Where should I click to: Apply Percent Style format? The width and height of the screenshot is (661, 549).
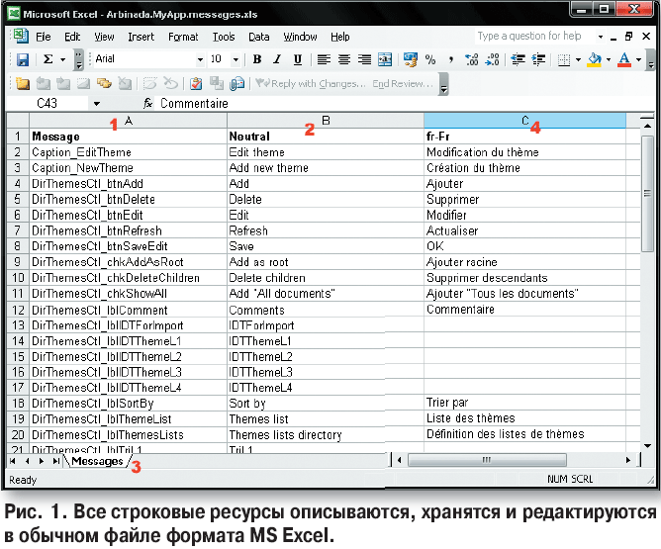click(x=429, y=60)
